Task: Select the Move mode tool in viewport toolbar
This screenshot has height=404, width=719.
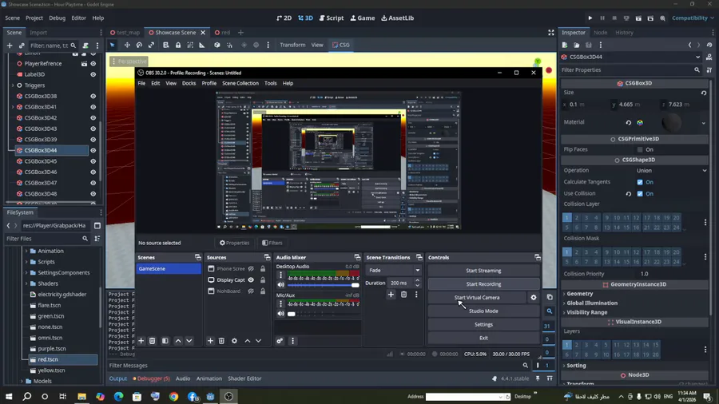Action: (x=126, y=46)
